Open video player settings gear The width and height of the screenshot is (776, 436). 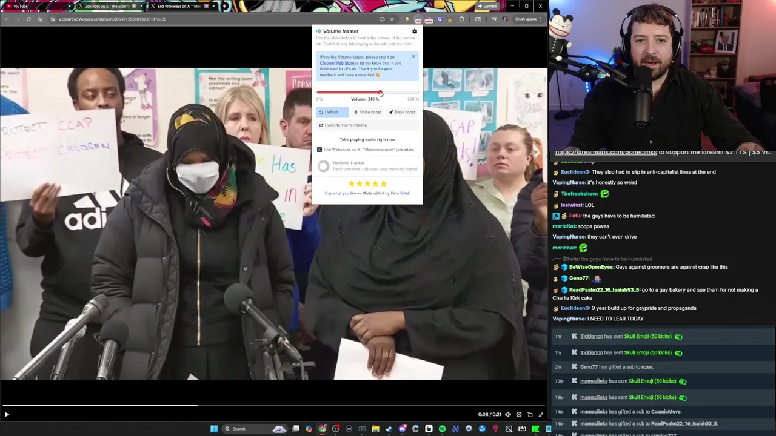(x=519, y=415)
